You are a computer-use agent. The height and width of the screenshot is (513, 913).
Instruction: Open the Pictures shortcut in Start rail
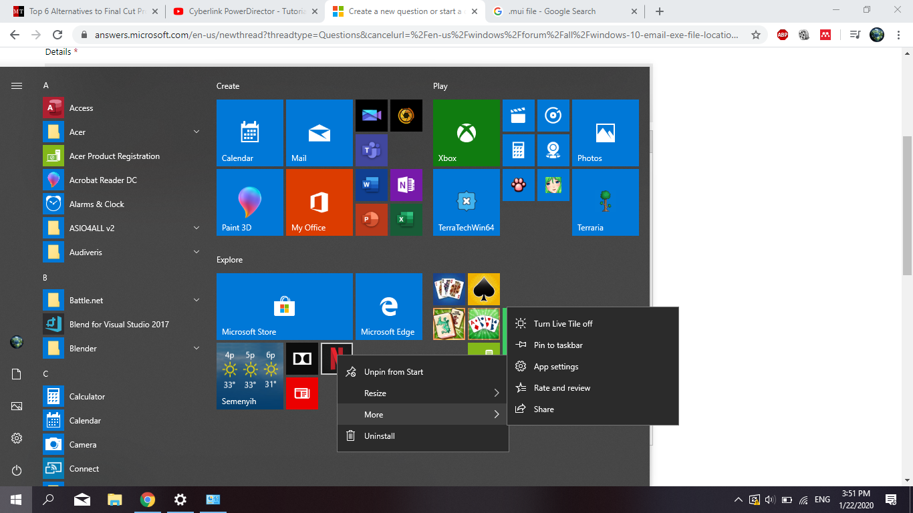17,406
